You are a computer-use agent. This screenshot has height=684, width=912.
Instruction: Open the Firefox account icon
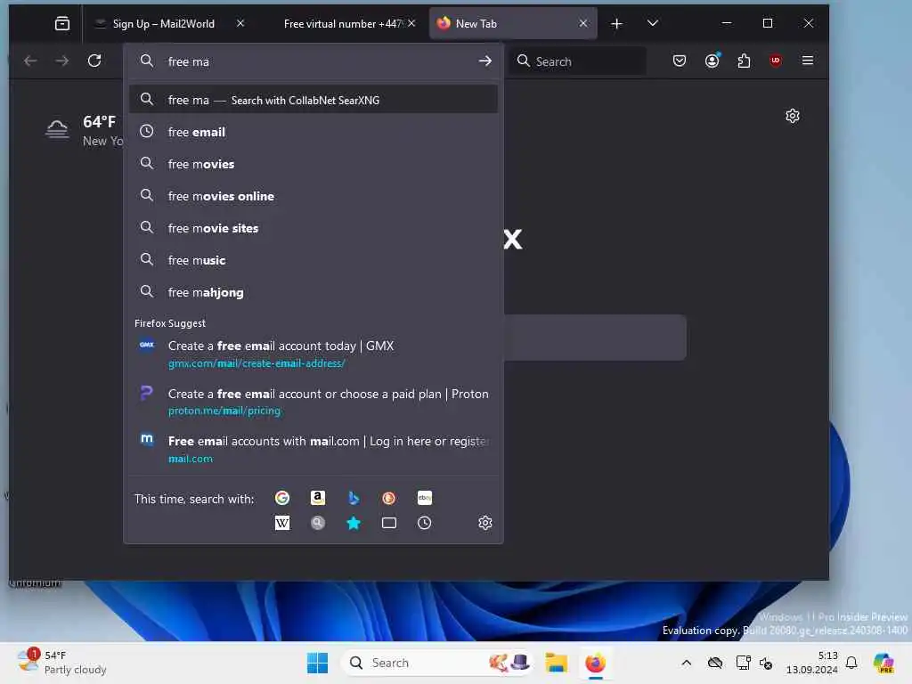(712, 61)
